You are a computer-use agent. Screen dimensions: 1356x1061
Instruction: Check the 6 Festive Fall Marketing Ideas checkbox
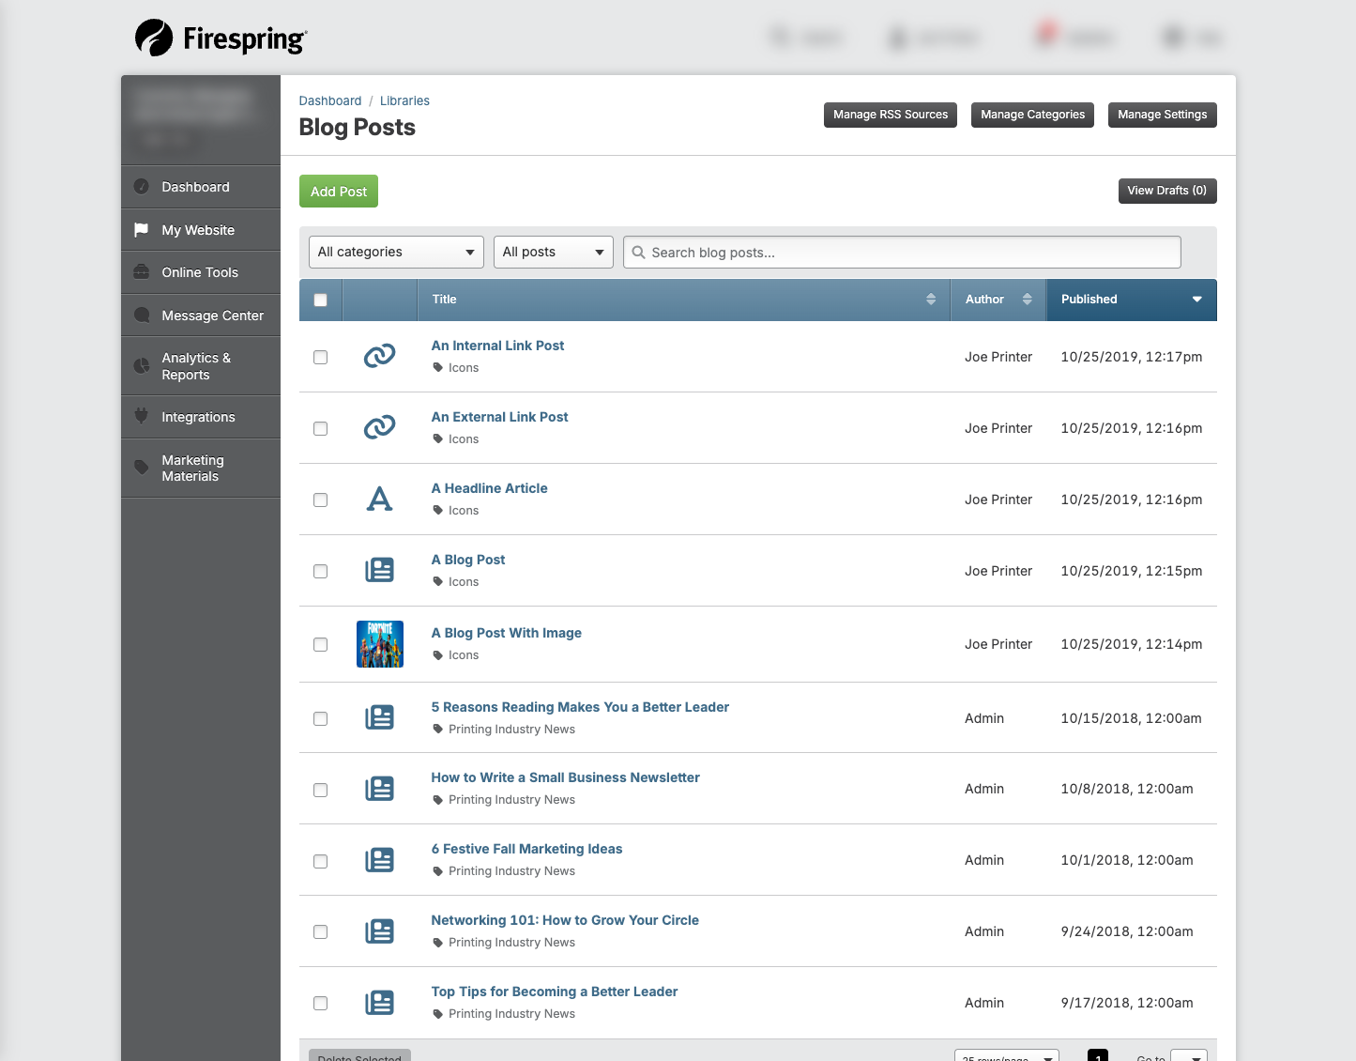pos(321,862)
